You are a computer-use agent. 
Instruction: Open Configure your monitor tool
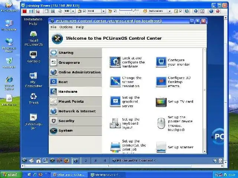[173, 62]
